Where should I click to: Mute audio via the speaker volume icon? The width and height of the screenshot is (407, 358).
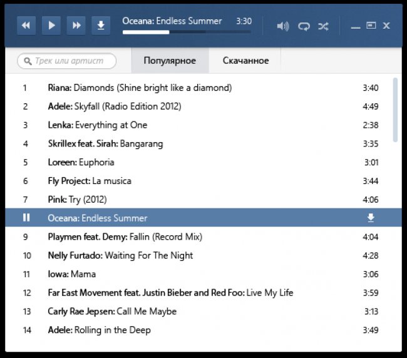[282, 26]
